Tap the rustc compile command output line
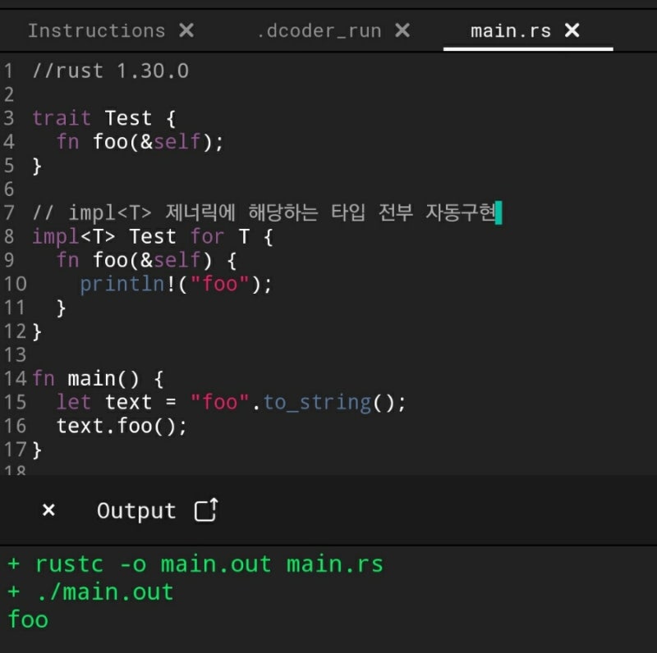 tap(195, 564)
